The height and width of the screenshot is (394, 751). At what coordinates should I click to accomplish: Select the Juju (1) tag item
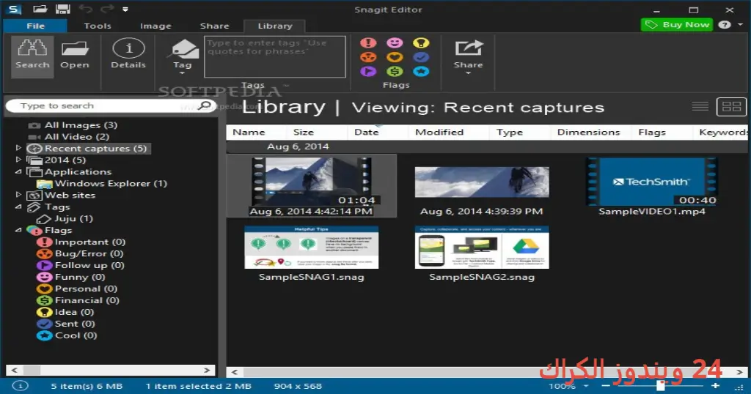[x=73, y=218]
